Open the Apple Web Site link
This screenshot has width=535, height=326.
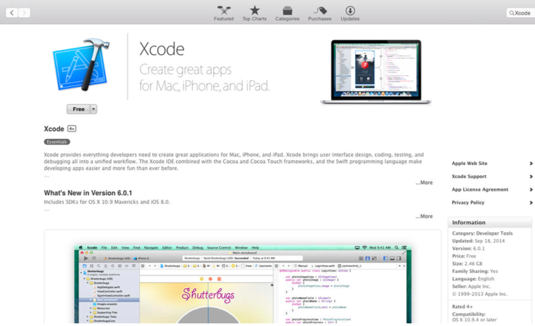click(x=469, y=164)
